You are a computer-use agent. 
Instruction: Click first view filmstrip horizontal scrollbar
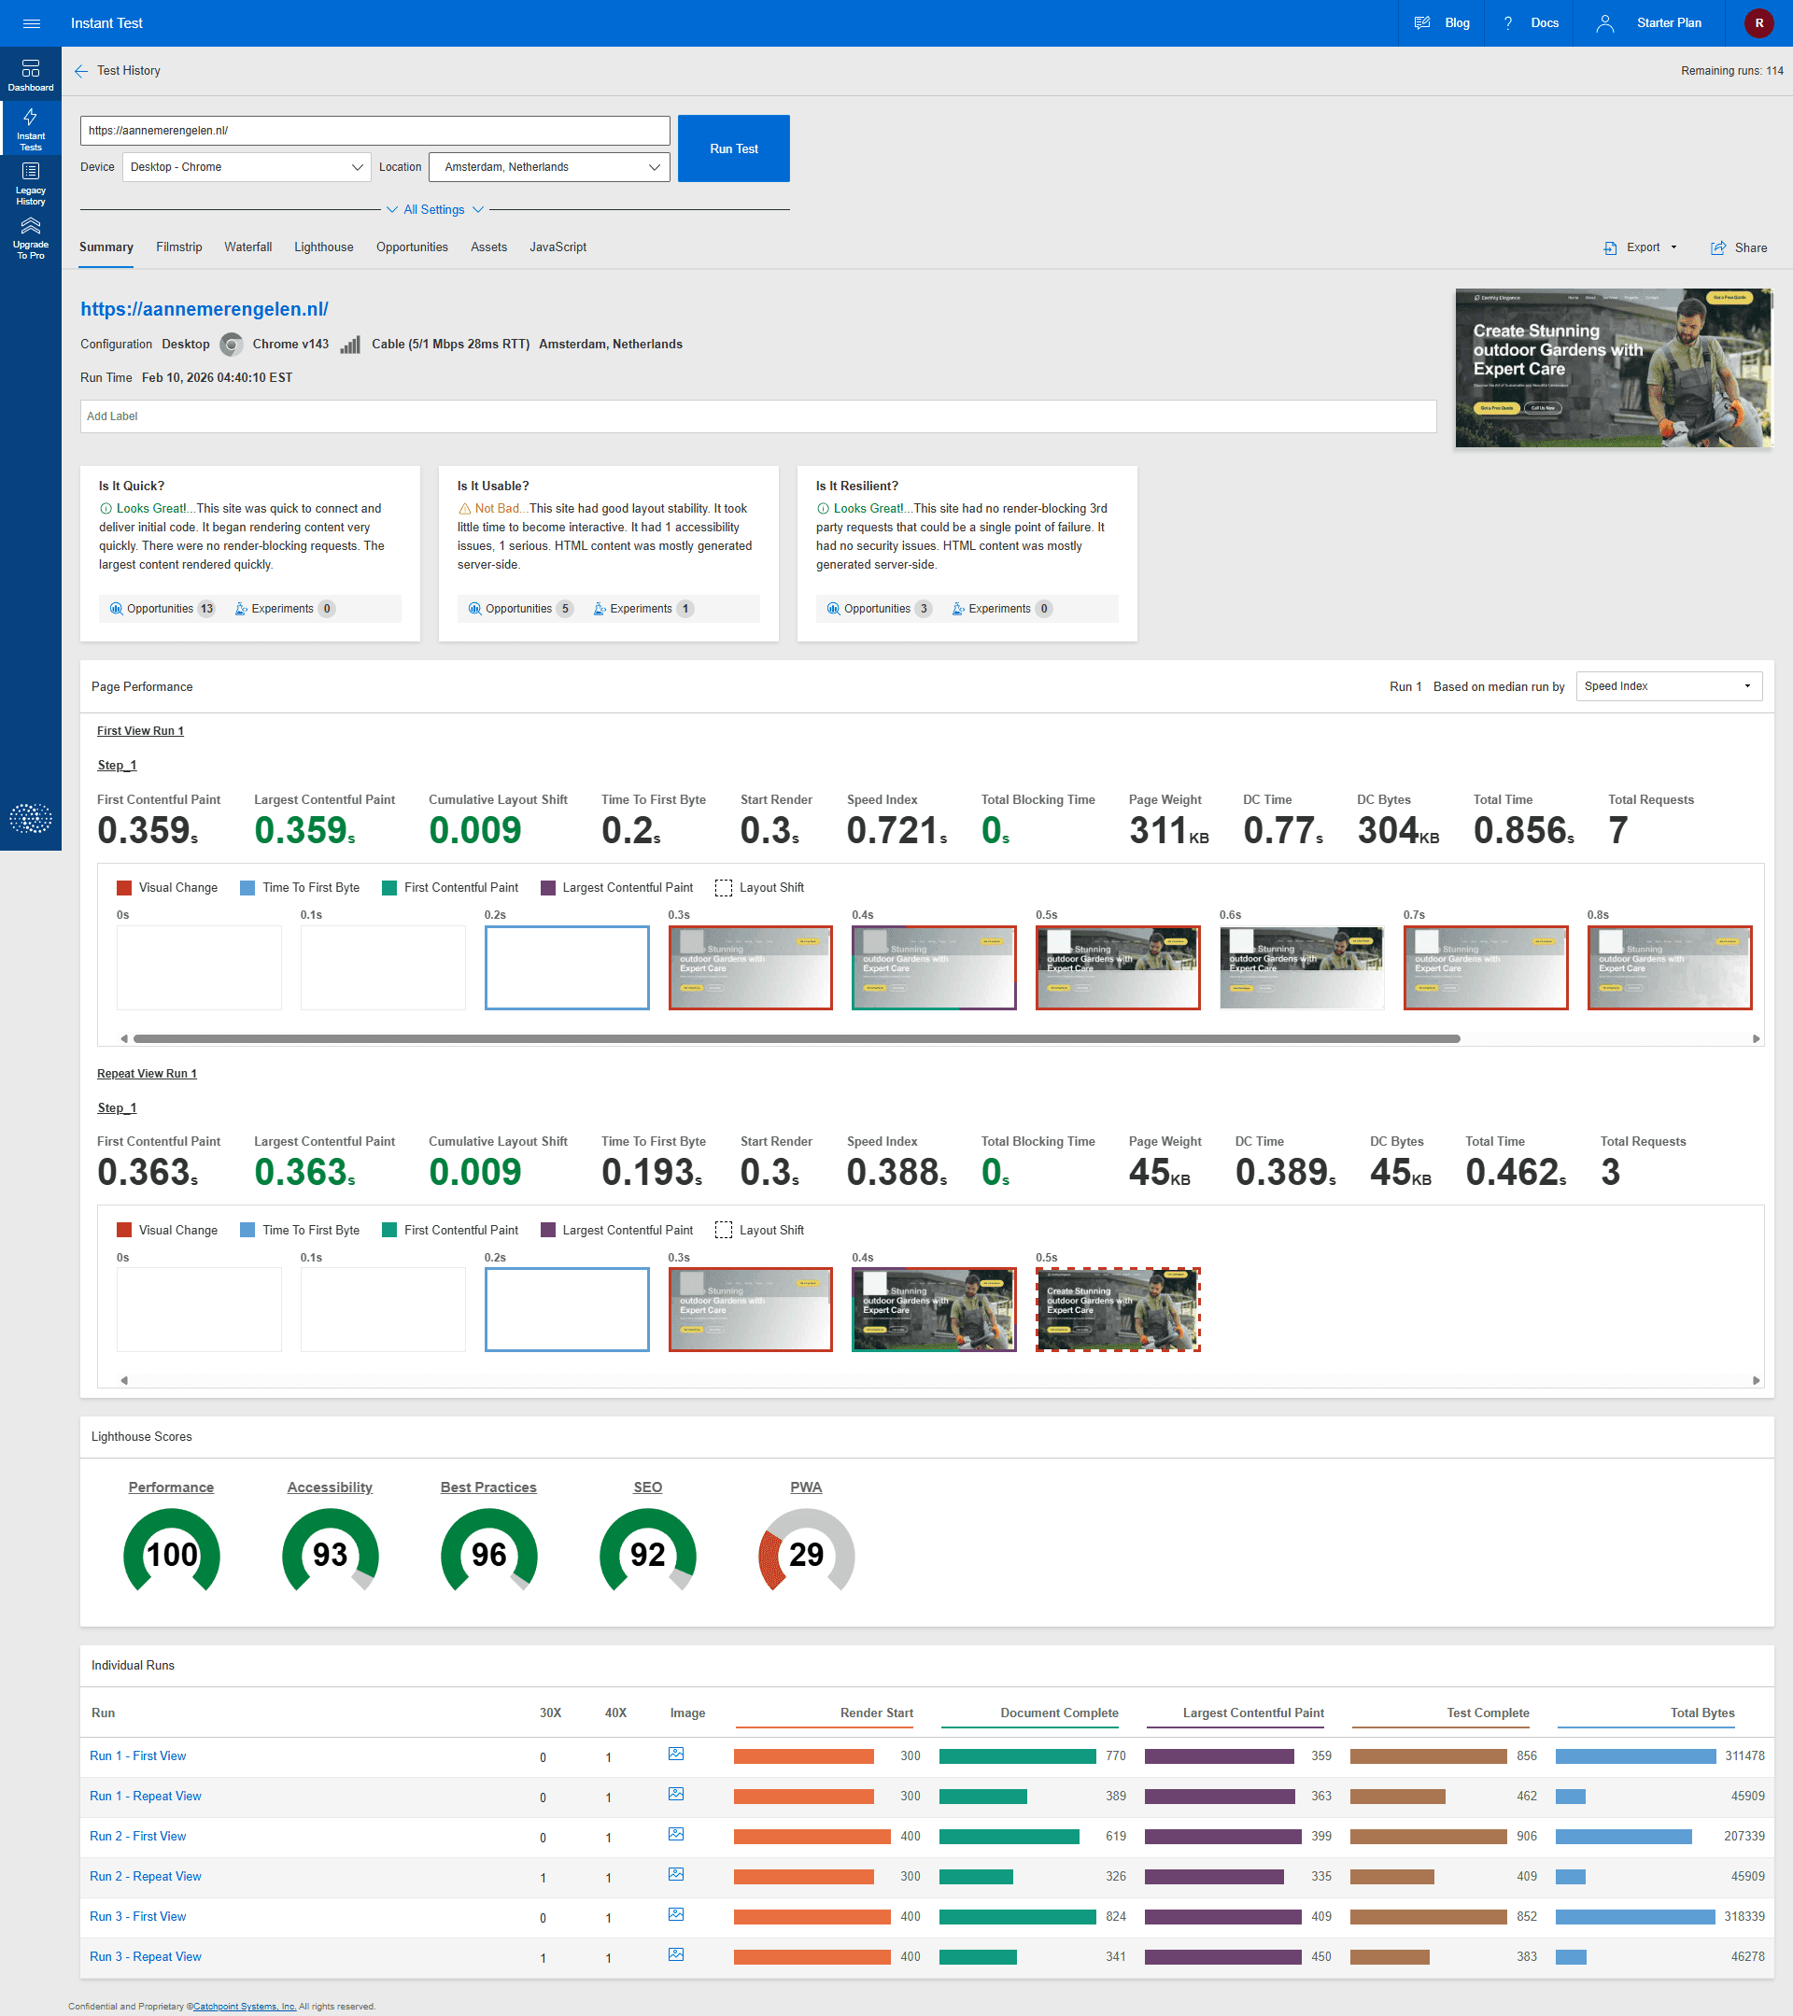pyautogui.click(x=796, y=1038)
